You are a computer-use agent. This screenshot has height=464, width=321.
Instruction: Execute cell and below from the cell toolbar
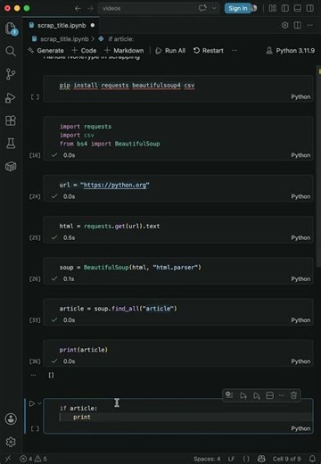(x=257, y=395)
